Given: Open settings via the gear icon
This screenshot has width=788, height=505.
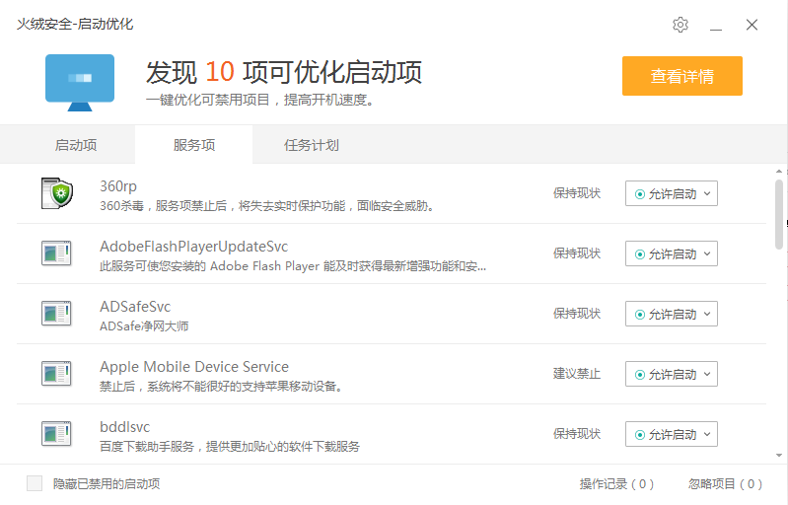Looking at the screenshot, I should 680,25.
